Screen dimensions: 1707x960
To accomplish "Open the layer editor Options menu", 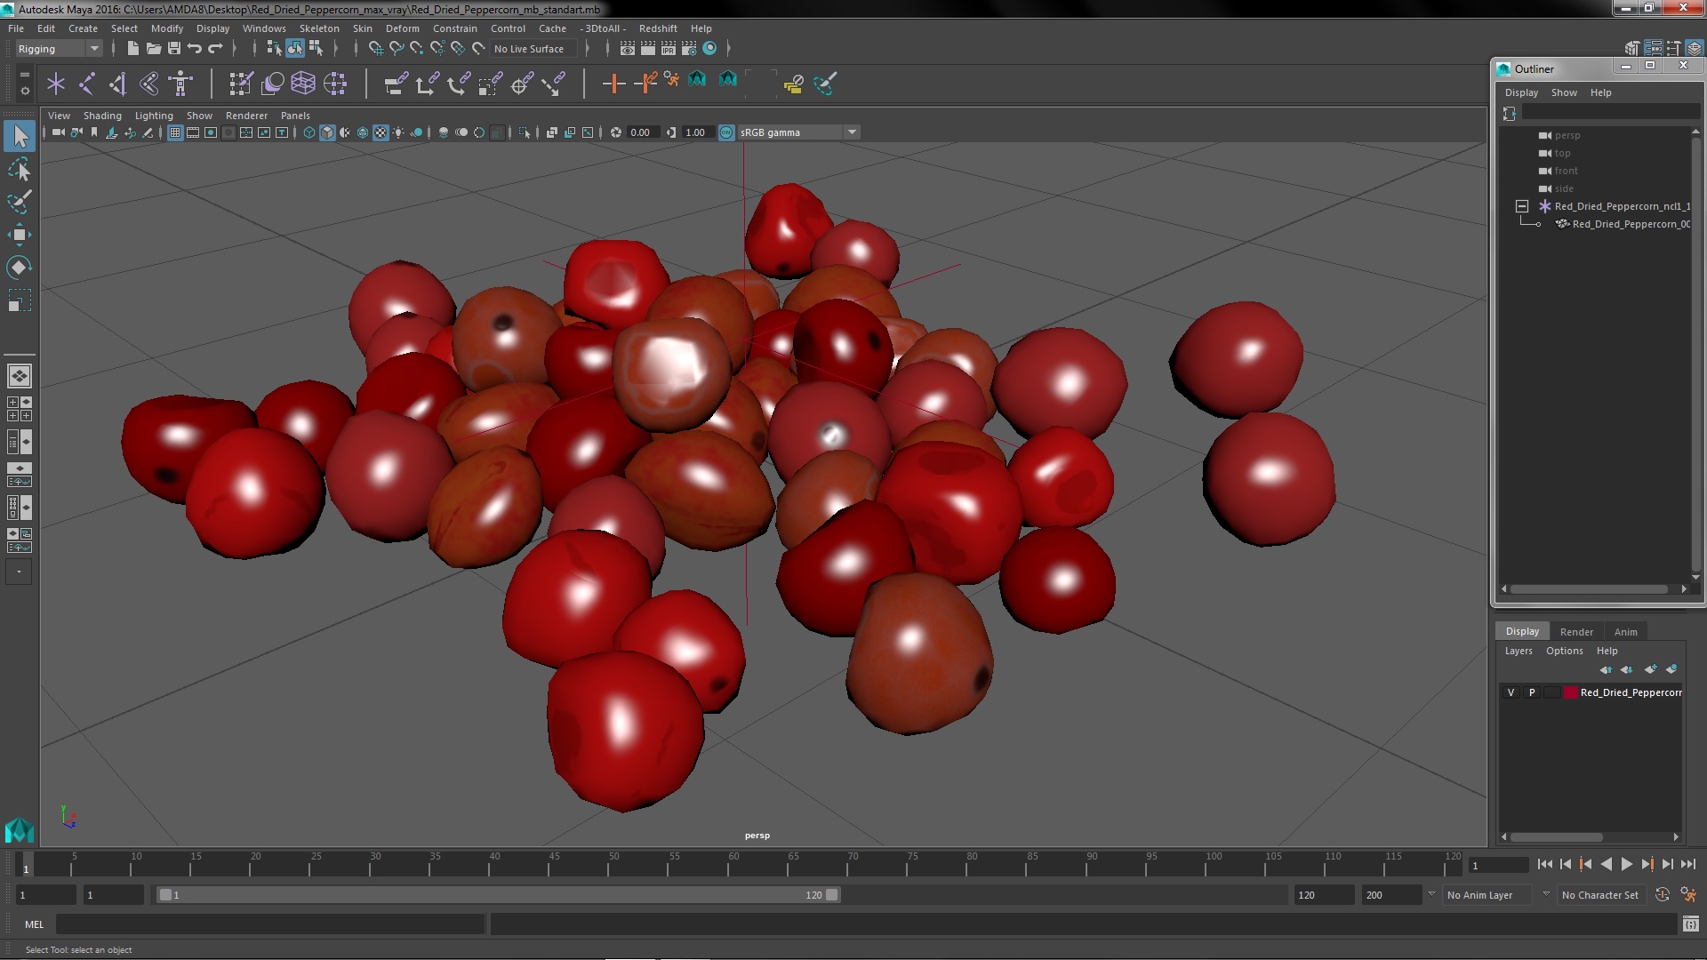I will point(1564,651).
